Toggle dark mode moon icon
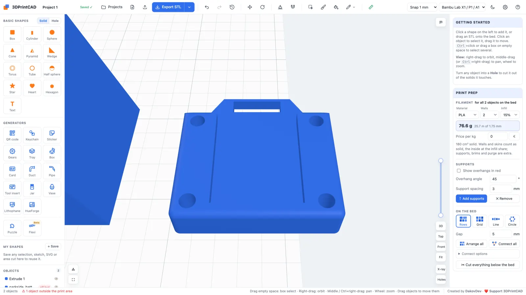 click(492, 7)
